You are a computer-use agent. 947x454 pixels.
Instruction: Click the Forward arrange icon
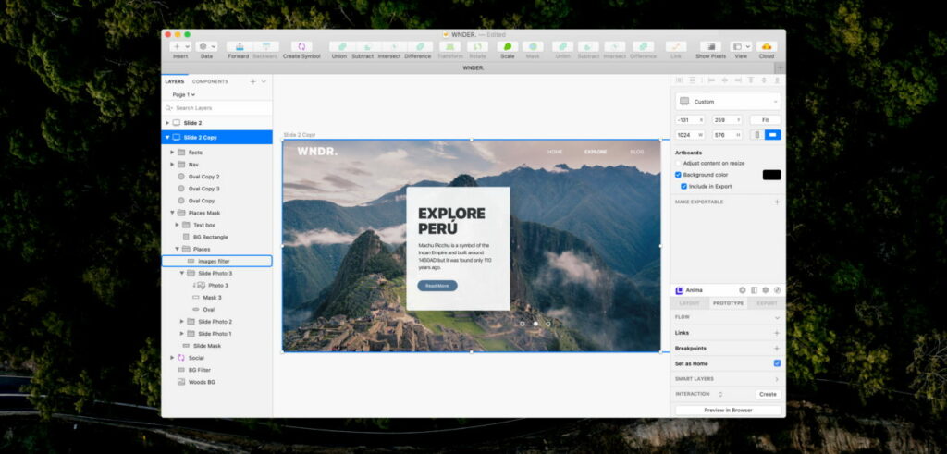click(x=239, y=46)
